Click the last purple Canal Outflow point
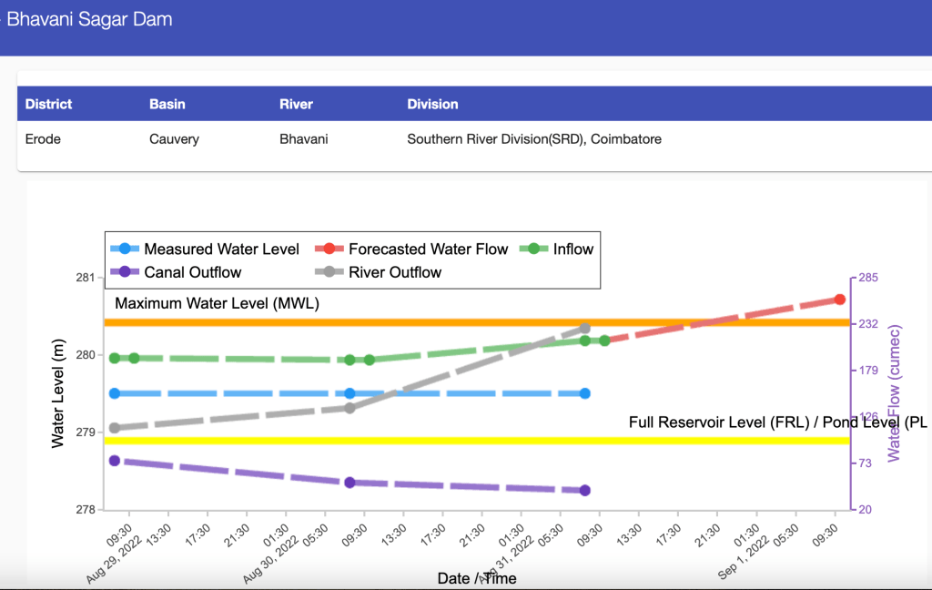 (585, 491)
